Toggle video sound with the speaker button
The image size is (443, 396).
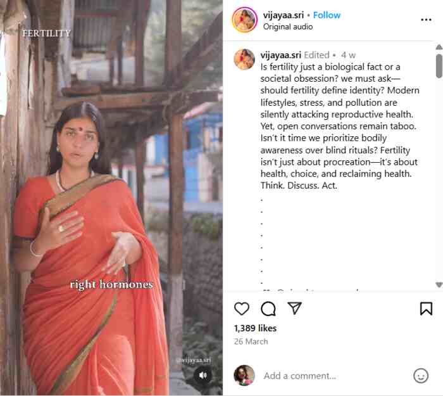coord(203,374)
